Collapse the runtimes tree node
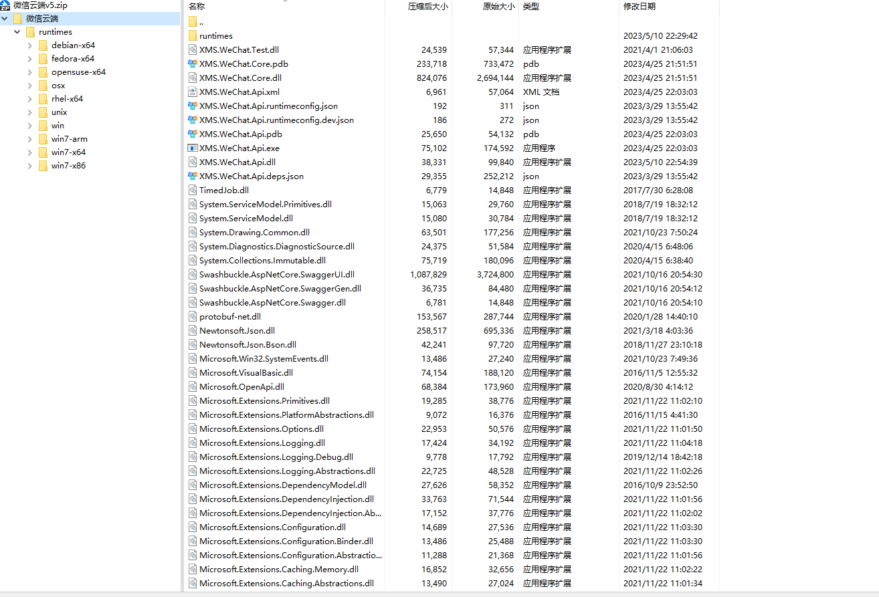Screen dimensions: 879x597 (17, 32)
